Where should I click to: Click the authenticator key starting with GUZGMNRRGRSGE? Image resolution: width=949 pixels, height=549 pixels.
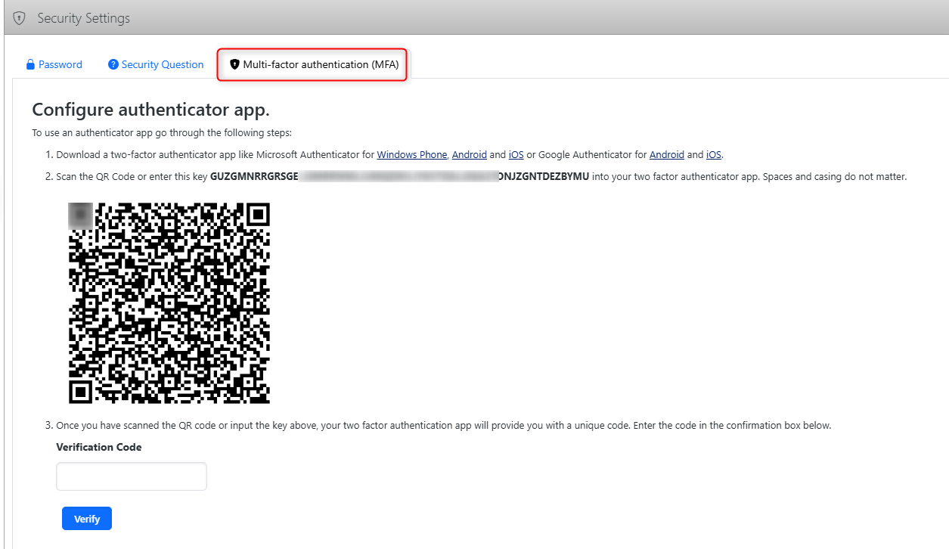pyautogui.click(x=399, y=177)
